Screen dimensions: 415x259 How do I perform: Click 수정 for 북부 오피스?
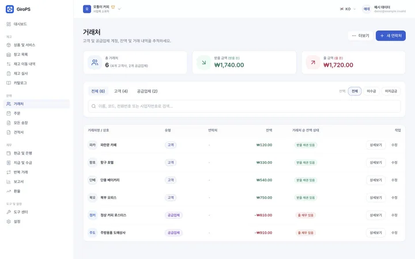click(x=394, y=197)
